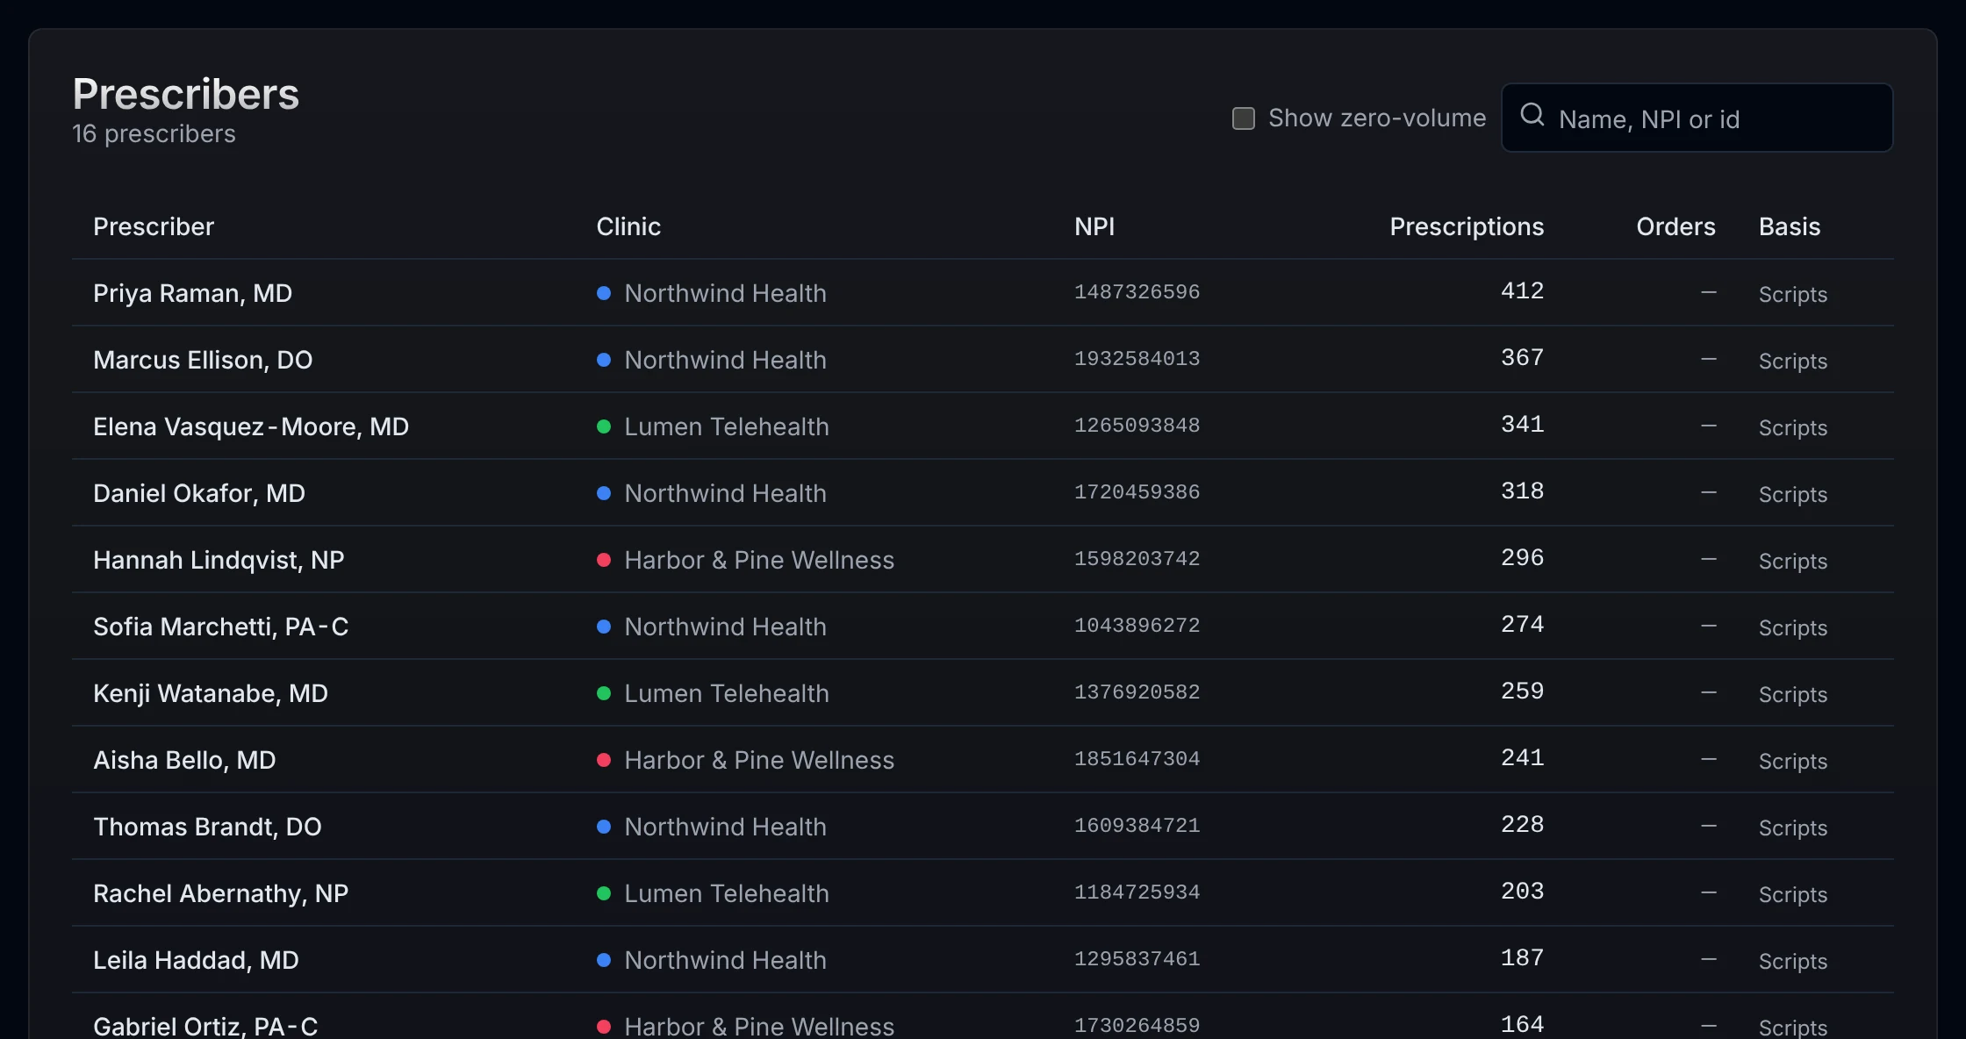Viewport: 1966px width, 1039px height.
Task: Click the green clinic dot in Rachel Abernathy's row
Action: (x=604, y=893)
